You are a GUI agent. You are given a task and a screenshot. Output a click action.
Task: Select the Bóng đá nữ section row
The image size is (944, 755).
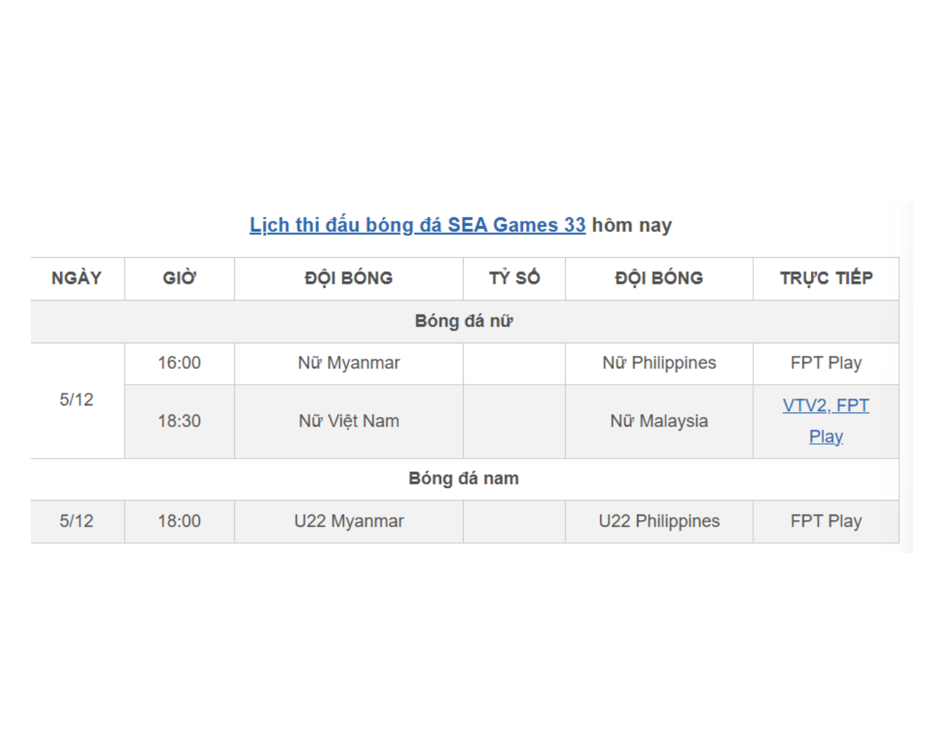point(464,321)
